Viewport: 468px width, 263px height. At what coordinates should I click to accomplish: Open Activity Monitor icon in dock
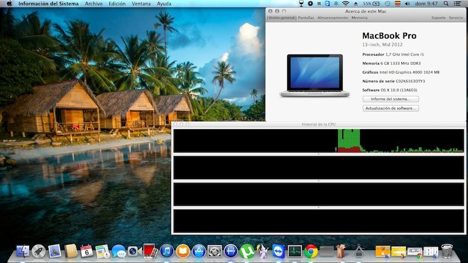[295, 251]
